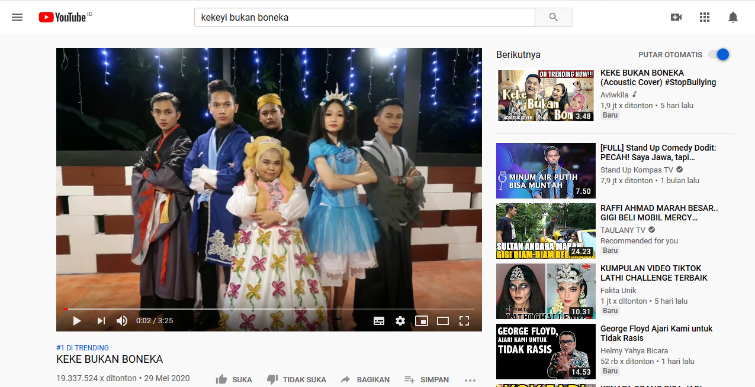The height and width of the screenshot is (387, 755).
Task: Enable miniplayer mode
Action: tap(422, 321)
